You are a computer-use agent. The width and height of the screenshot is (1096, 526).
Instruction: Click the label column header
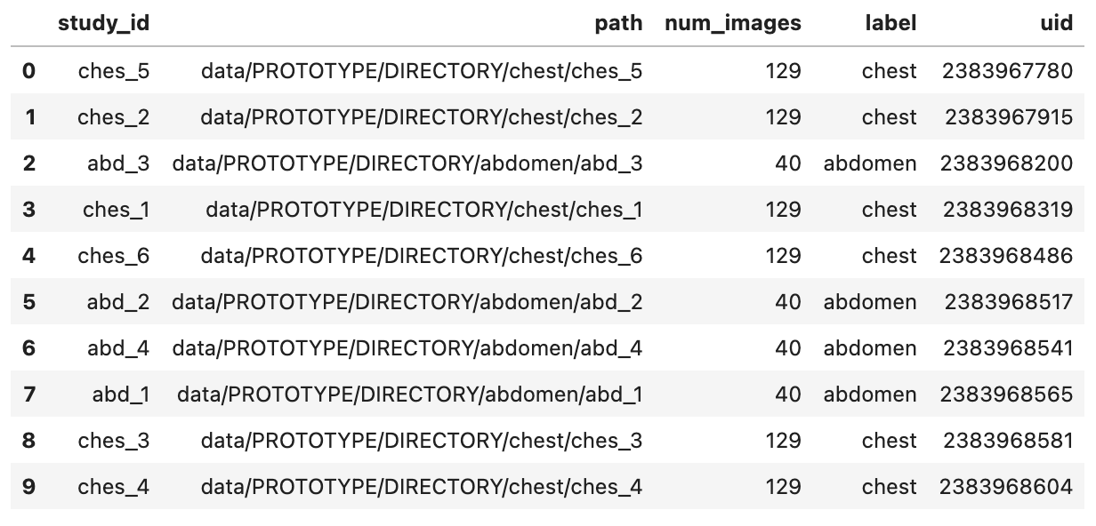click(x=890, y=24)
